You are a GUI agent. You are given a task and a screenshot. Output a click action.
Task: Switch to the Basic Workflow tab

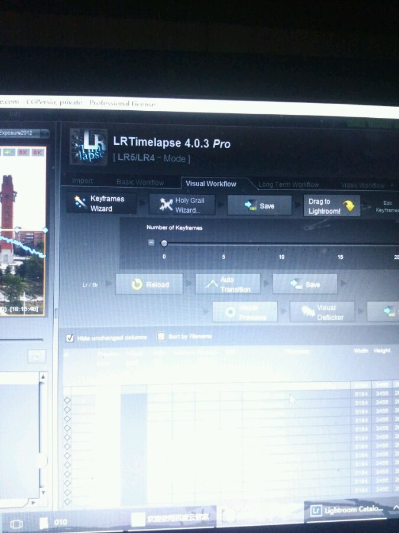(140, 182)
